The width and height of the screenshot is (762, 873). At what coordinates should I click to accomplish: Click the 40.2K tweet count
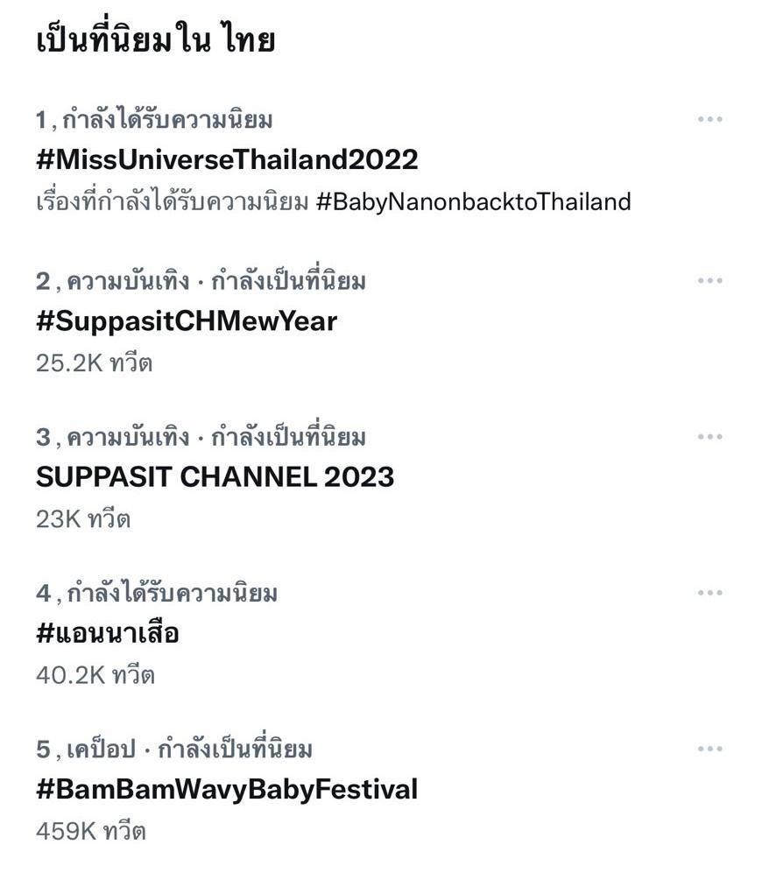click(x=95, y=675)
